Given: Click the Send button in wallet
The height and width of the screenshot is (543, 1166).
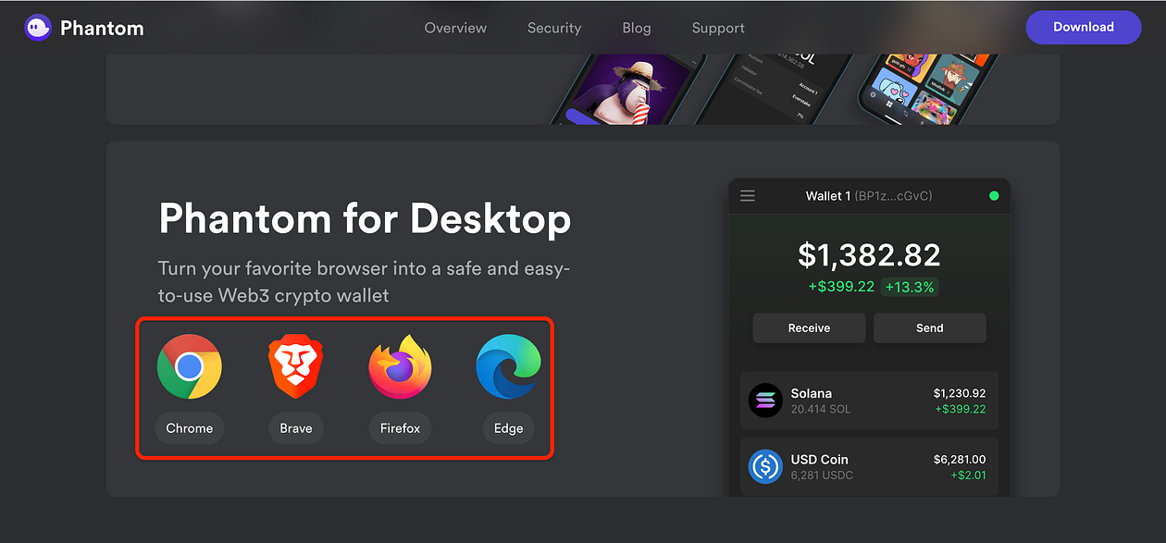Looking at the screenshot, I should [930, 327].
